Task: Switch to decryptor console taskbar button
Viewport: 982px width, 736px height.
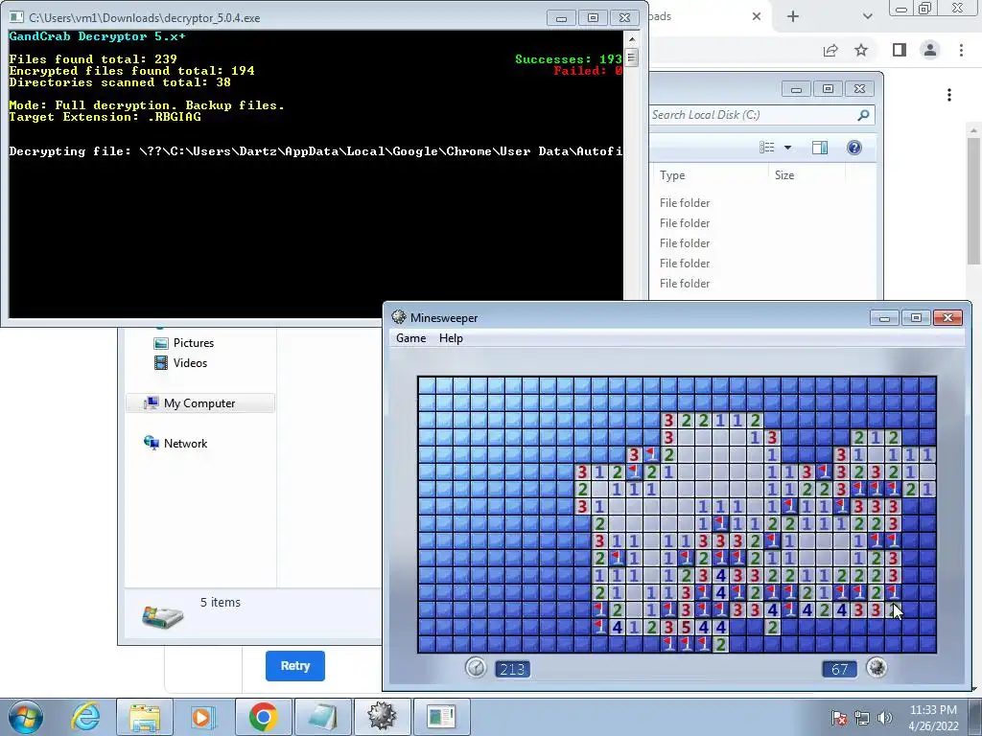Action: coord(441,717)
